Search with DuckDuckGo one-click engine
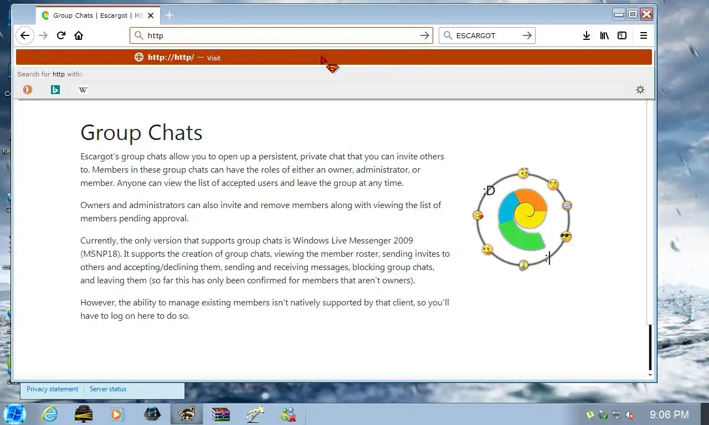Image resolution: width=709 pixels, height=425 pixels. pos(28,90)
